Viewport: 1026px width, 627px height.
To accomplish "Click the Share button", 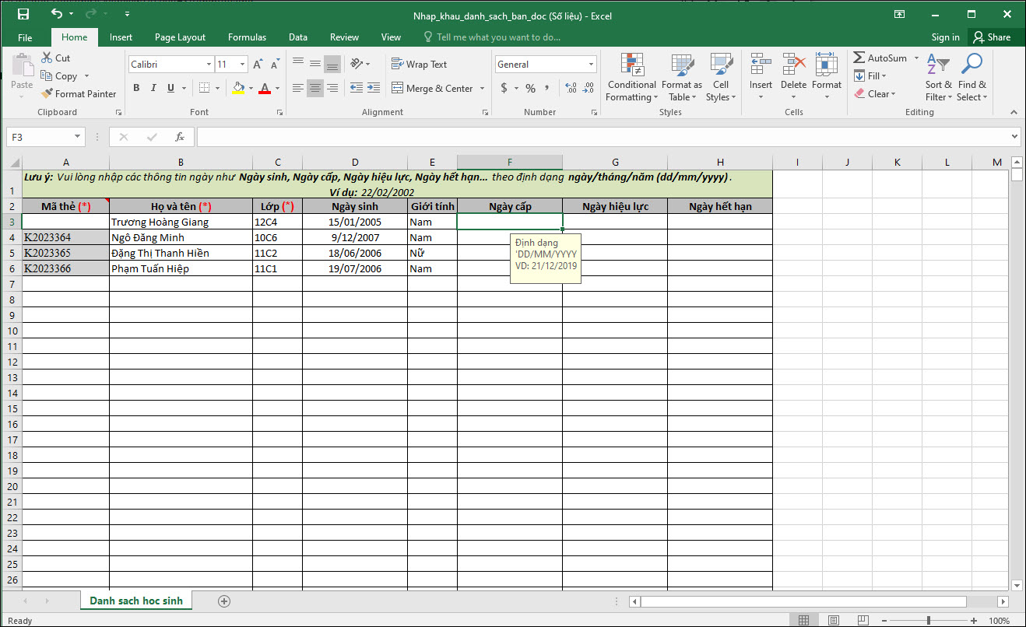I will (x=990, y=37).
